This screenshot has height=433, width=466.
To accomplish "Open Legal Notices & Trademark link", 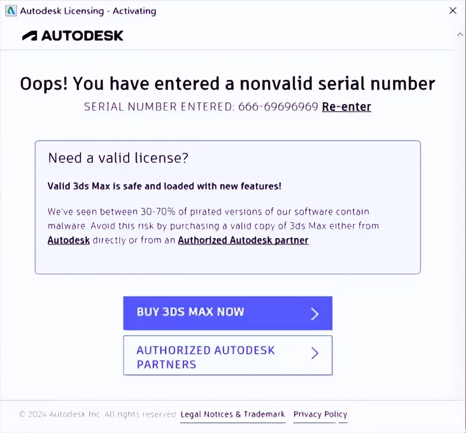I will 233,414.
